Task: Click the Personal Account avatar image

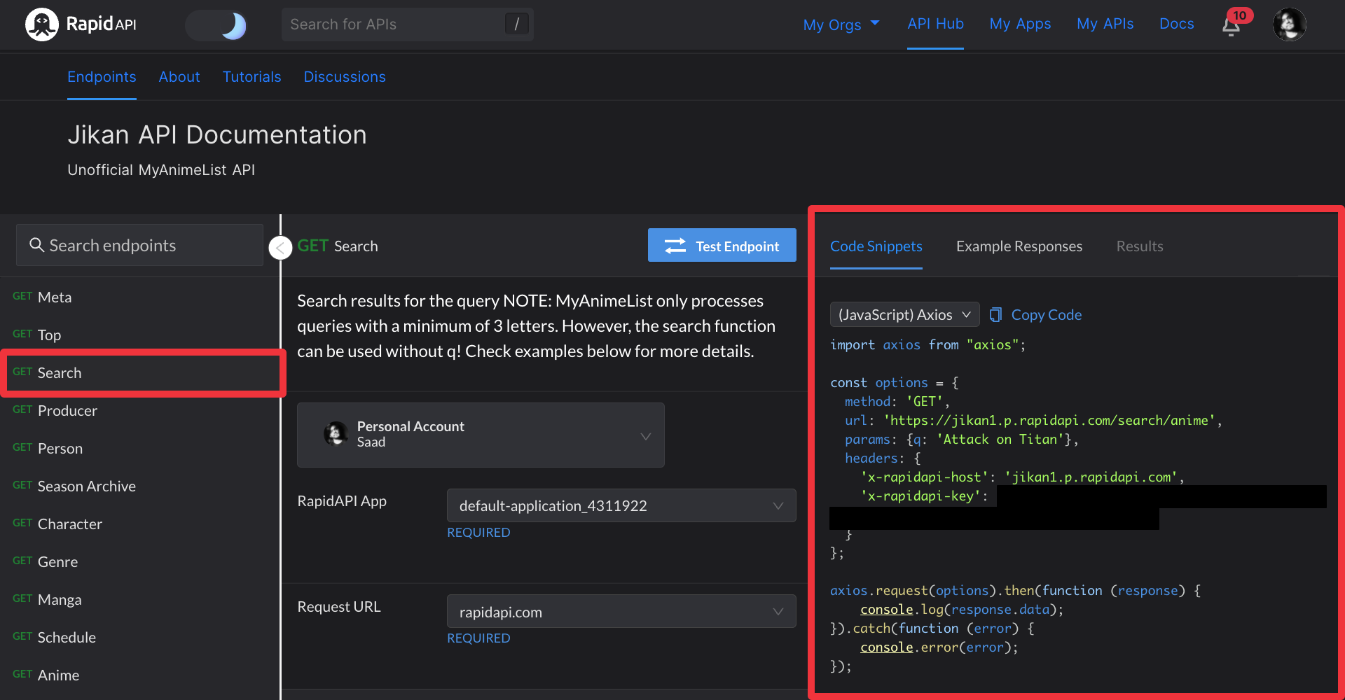Action: 336,434
